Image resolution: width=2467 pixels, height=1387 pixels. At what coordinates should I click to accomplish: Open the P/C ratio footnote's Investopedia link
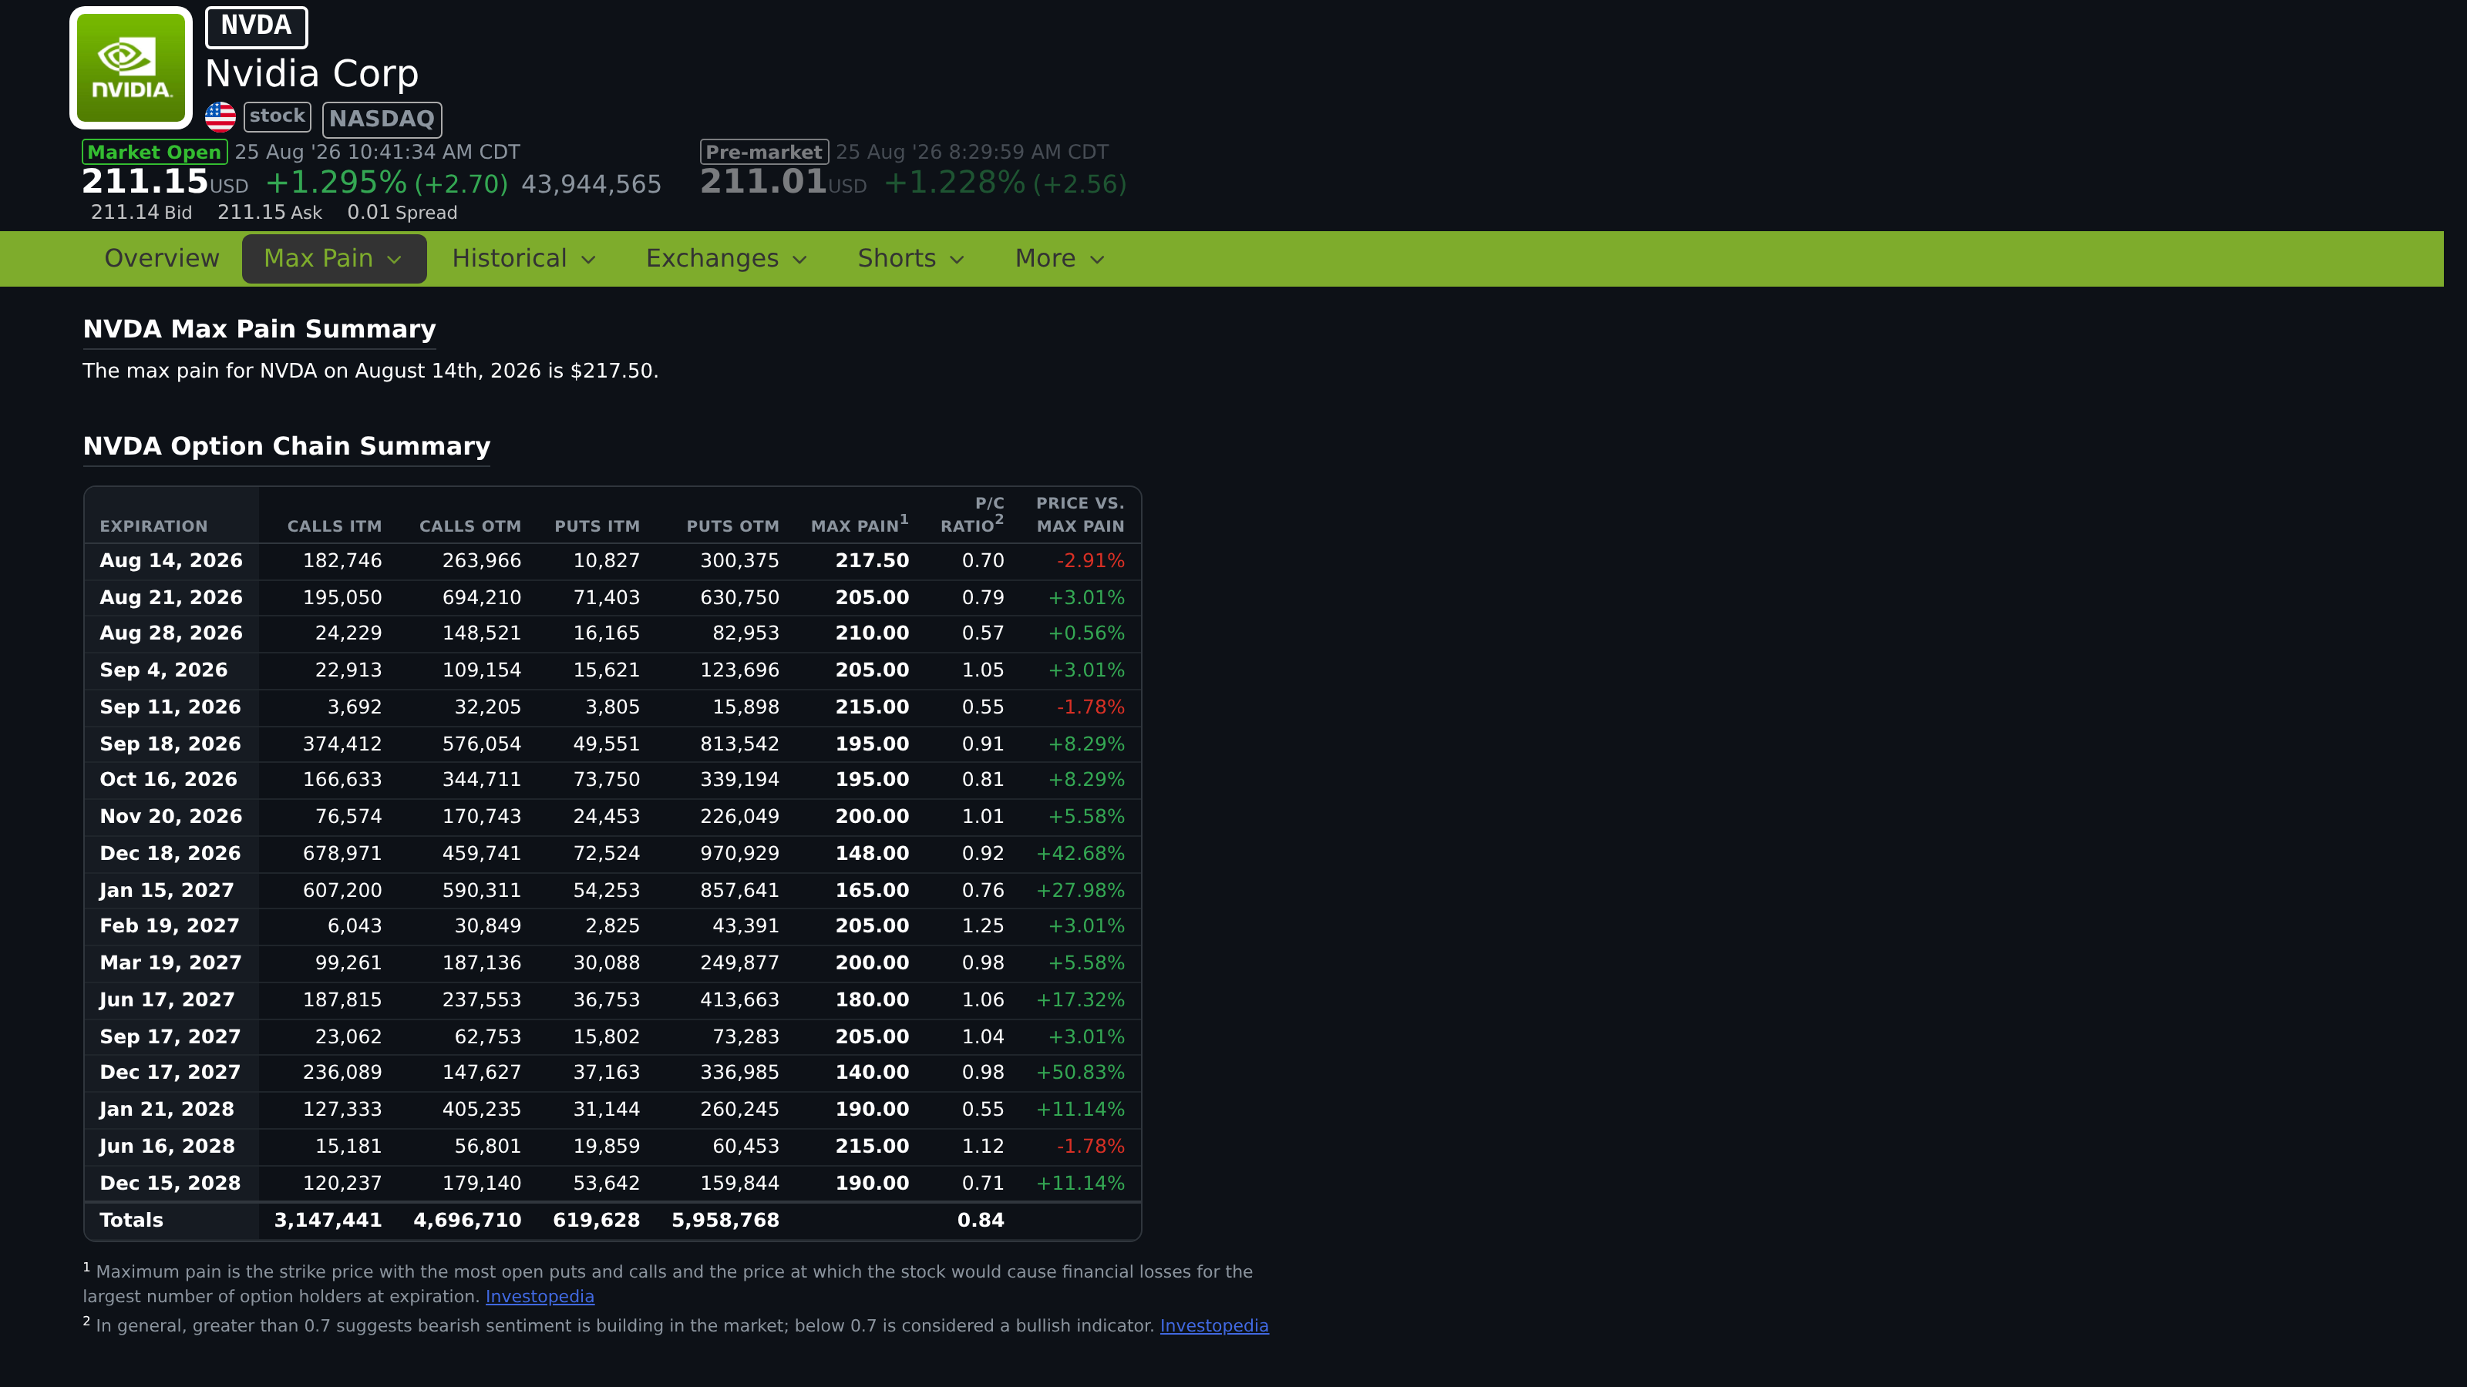(x=1213, y=1325)
